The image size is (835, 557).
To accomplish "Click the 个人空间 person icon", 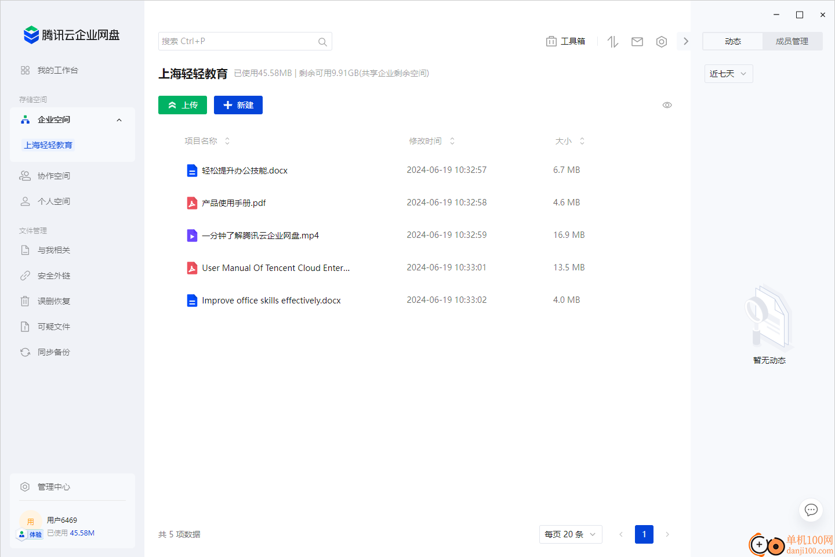I will pyautogui.click(x=25, y=201).
